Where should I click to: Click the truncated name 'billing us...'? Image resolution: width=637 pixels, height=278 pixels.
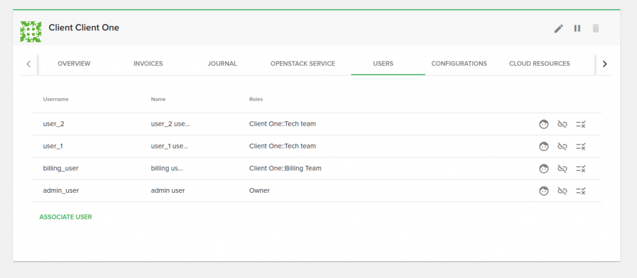tap(167, 168)
